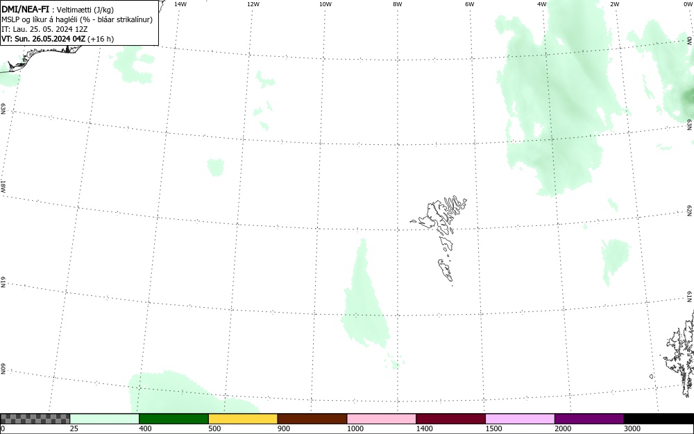Click the brown 900–1000 legend swatch
Screen dimensions: 694x434
pyautogui.click(x=312, y=419)
